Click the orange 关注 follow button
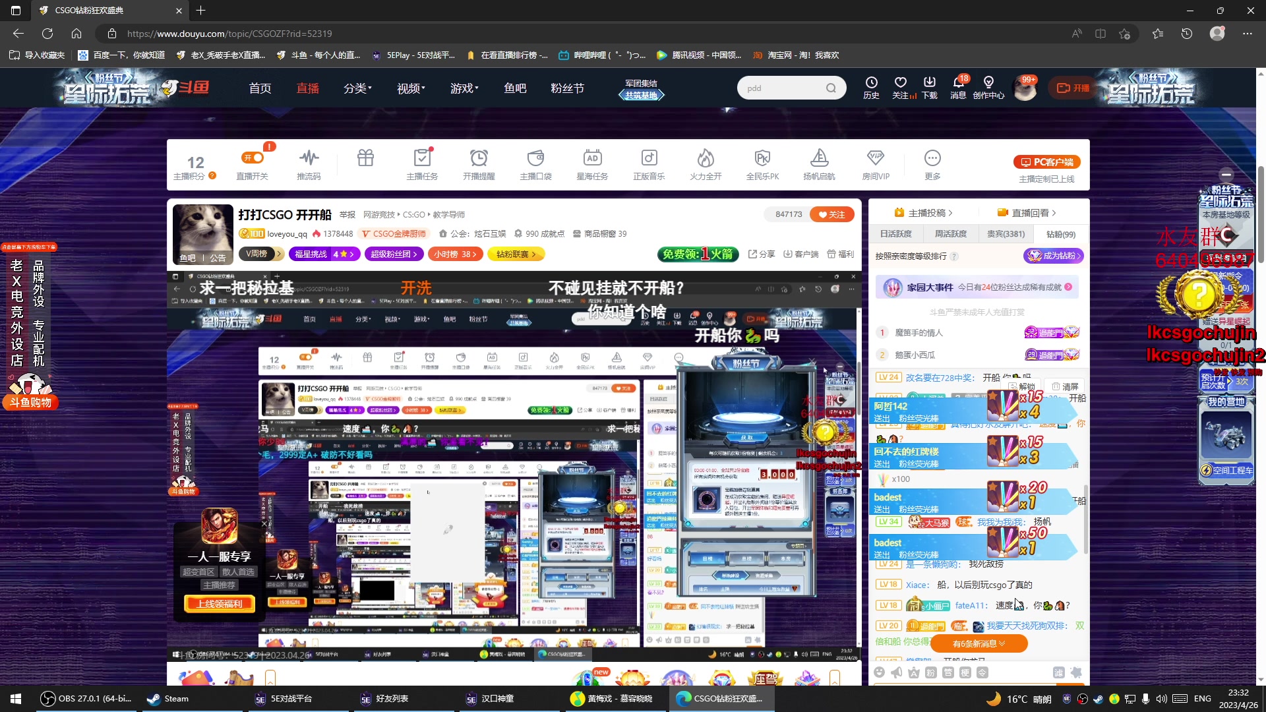Image resolution: width=1266 pixels, height=712 pixels. coord(831,214)
